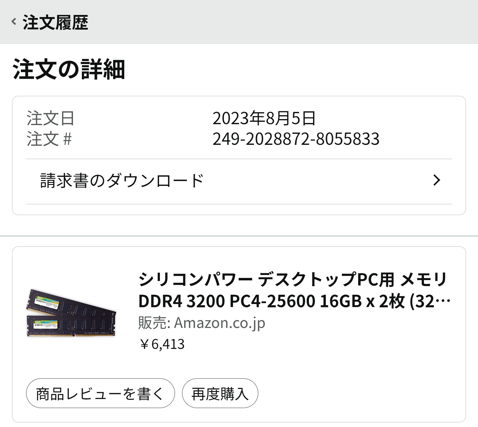Image resolution: width=478 pixels, height=427 pixels.
Task: Click the price ￥6,413
Action: click(x=162, y=344)
